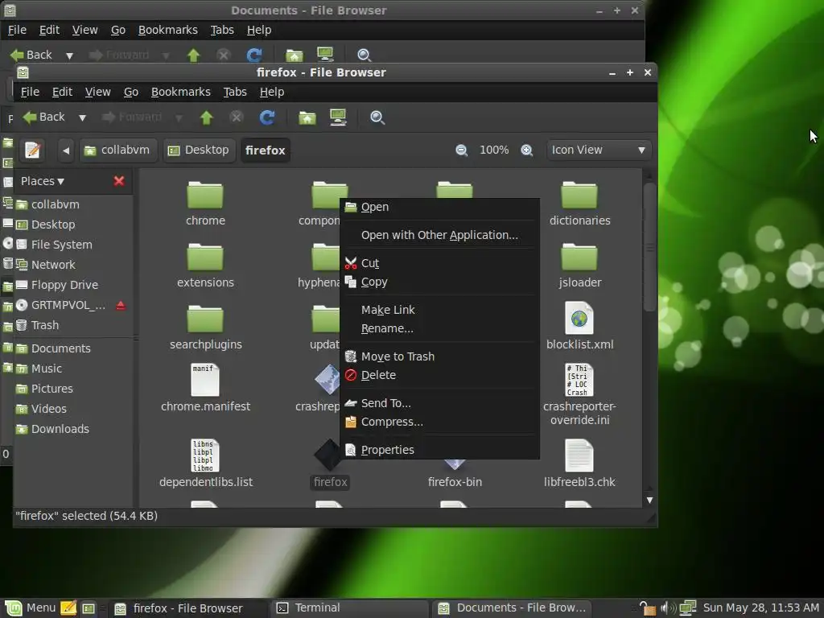The image size is (824, 618).
Task: Switch to Terminal in taskbar
Action: click(x=349, y=608)
